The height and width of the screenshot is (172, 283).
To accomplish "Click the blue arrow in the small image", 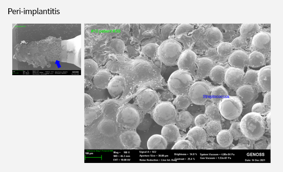I will pyautogui.click(x=58, y=63).
